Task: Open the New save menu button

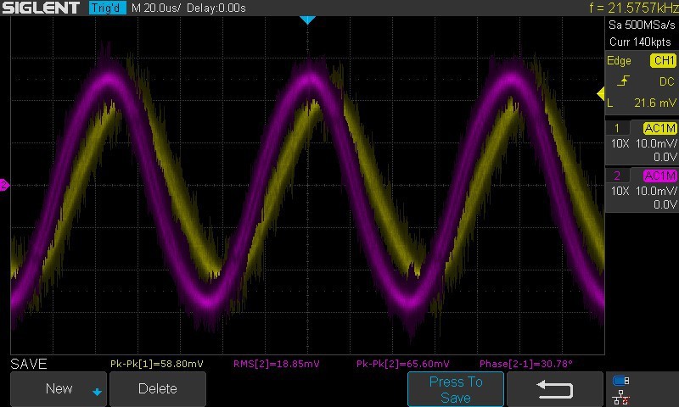Action: pyautogui.click(x=59, y=389)
